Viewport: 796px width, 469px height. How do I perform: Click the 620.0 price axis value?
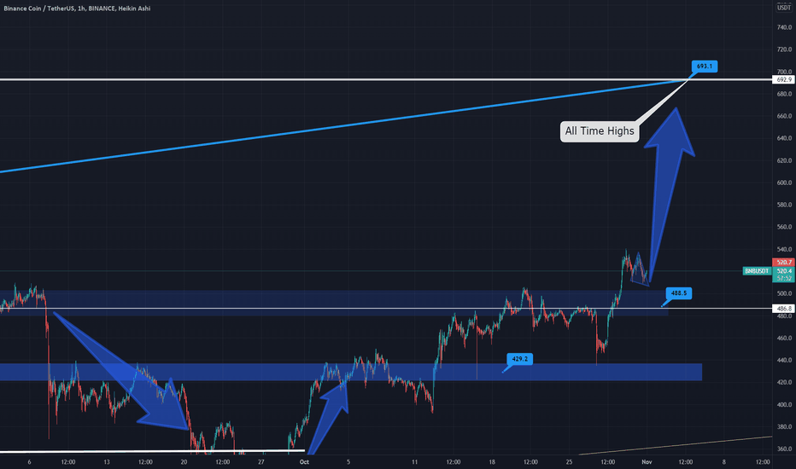point(784,160)
